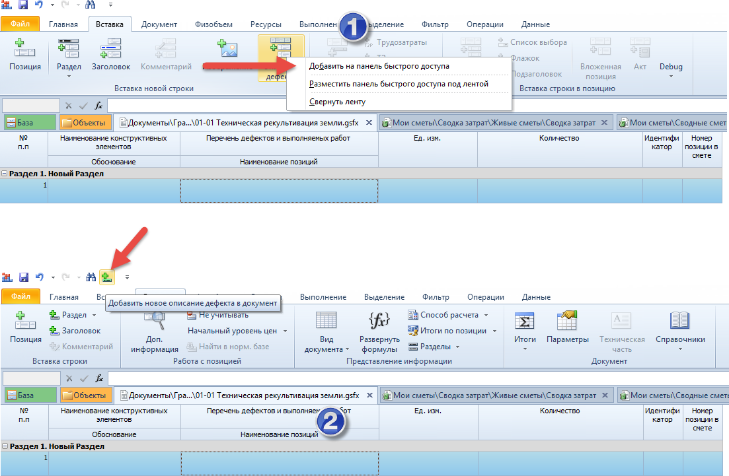
Task: Select Разместить панель быстрого доступа под лентой
Action: pyautogui.click(x=399, y=84)
